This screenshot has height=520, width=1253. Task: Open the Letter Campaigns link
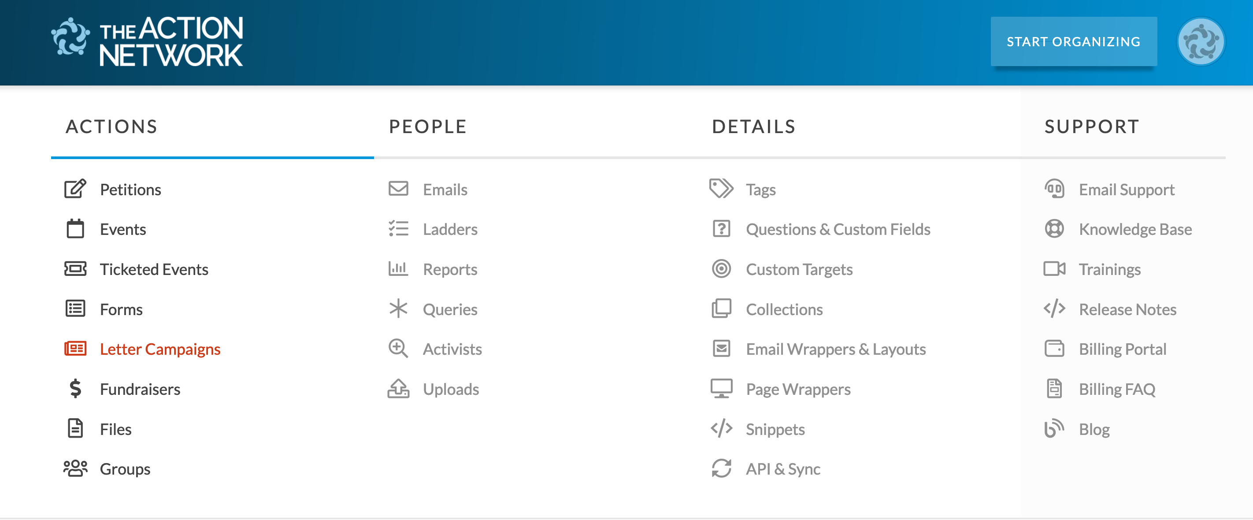(160, 349)
